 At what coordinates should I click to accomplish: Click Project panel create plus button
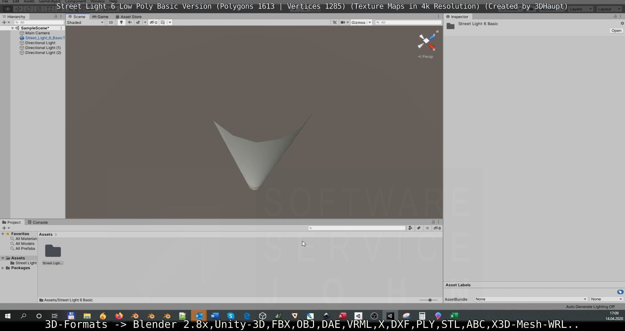pyautogui.click(x=4, y=228)
